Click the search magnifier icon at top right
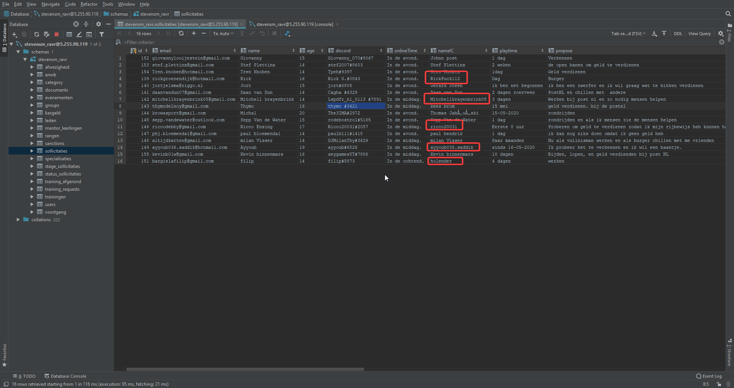 coord(728,14)
